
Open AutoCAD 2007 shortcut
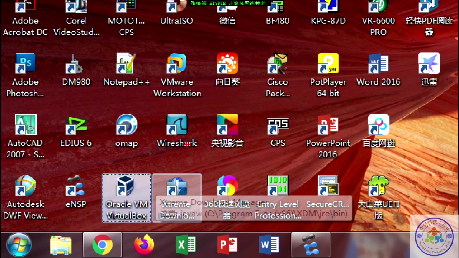(x=25, y=136)
